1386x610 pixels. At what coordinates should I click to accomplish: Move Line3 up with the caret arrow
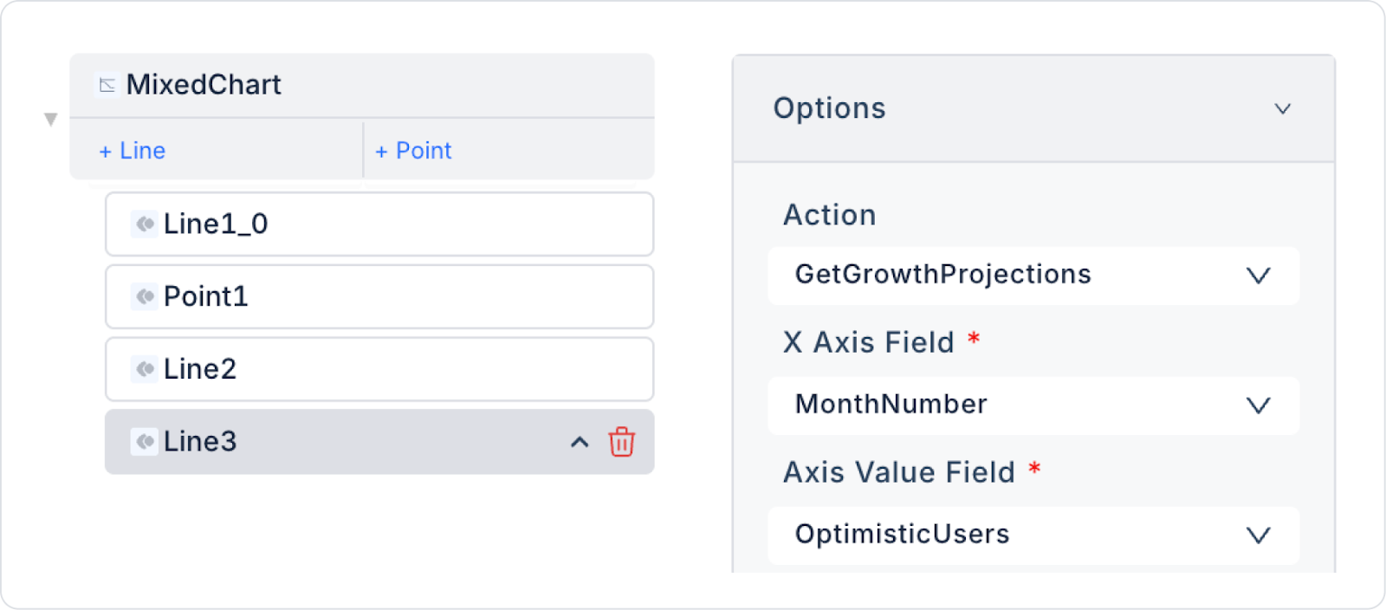(x=580, y=443)
